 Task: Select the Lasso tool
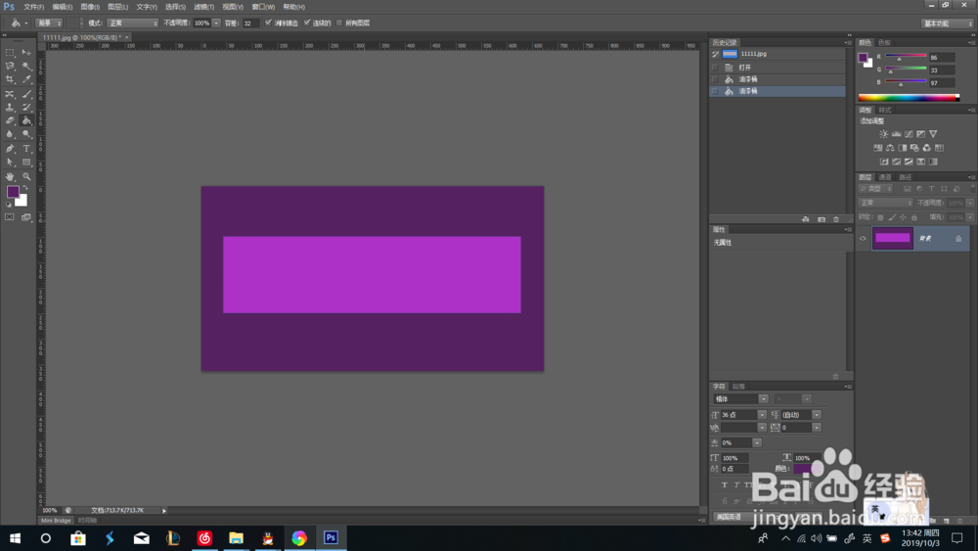10,67
